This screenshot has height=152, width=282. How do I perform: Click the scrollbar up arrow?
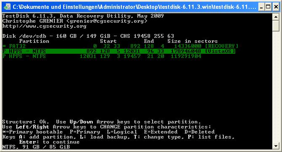[x=276, y=17]
